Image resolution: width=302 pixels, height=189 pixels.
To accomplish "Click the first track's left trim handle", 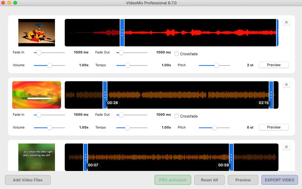I will pyautogui.click(x=122, y=33).
